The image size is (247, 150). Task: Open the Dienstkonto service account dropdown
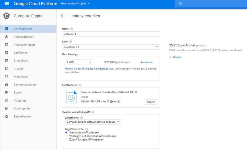(93, 122)
